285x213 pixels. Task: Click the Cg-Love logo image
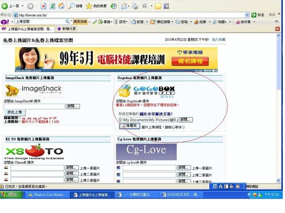[146, 152]
